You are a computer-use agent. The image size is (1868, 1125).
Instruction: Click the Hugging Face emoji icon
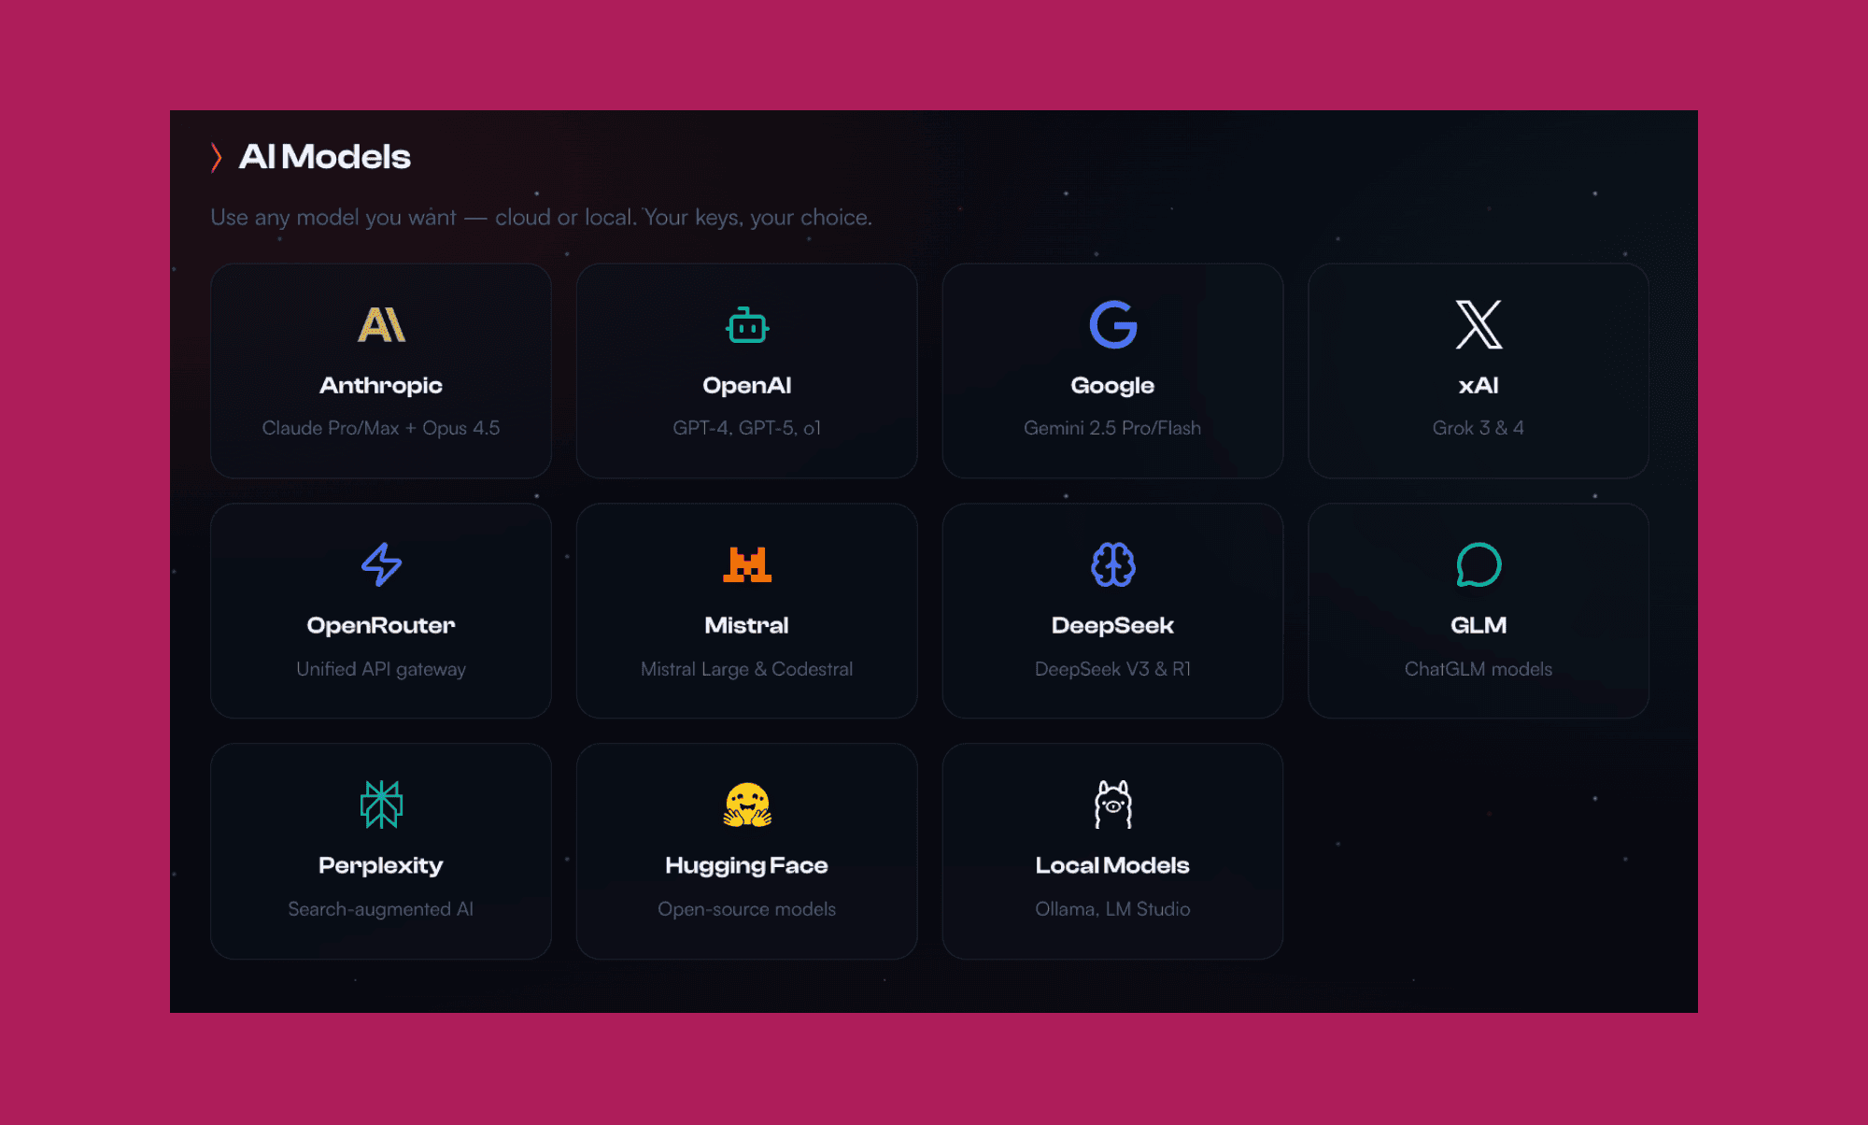[747, 805]
